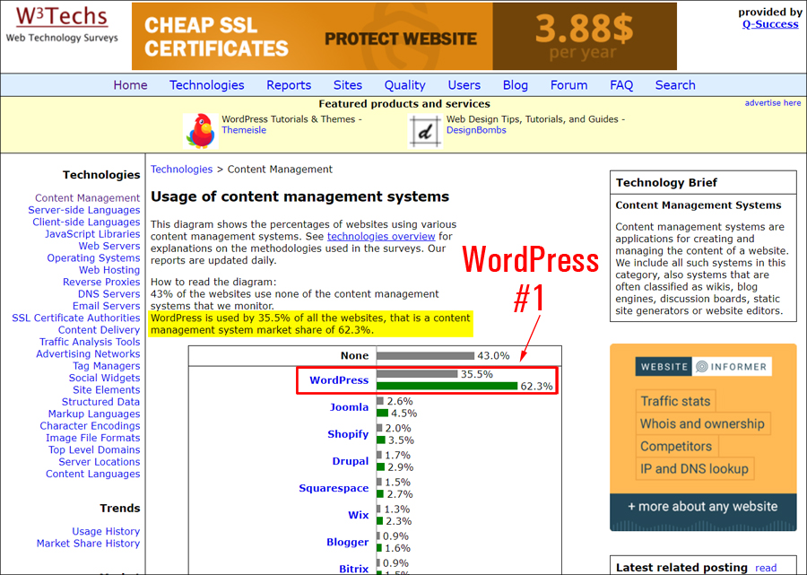Open Usage History under Trends
This screenshot has height=575, width=807.
pos(106,531)
